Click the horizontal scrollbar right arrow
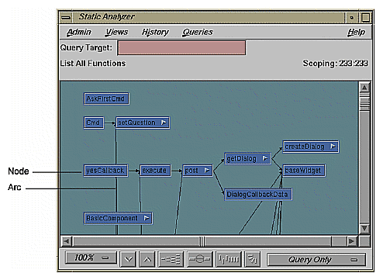383x280 pixels. (351, 241)
